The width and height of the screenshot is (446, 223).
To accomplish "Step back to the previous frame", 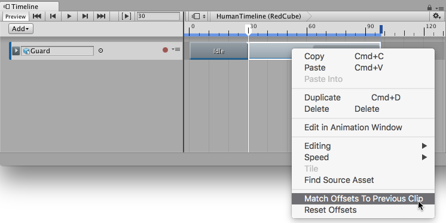I will pyautogui.click(x=53, y=16).
